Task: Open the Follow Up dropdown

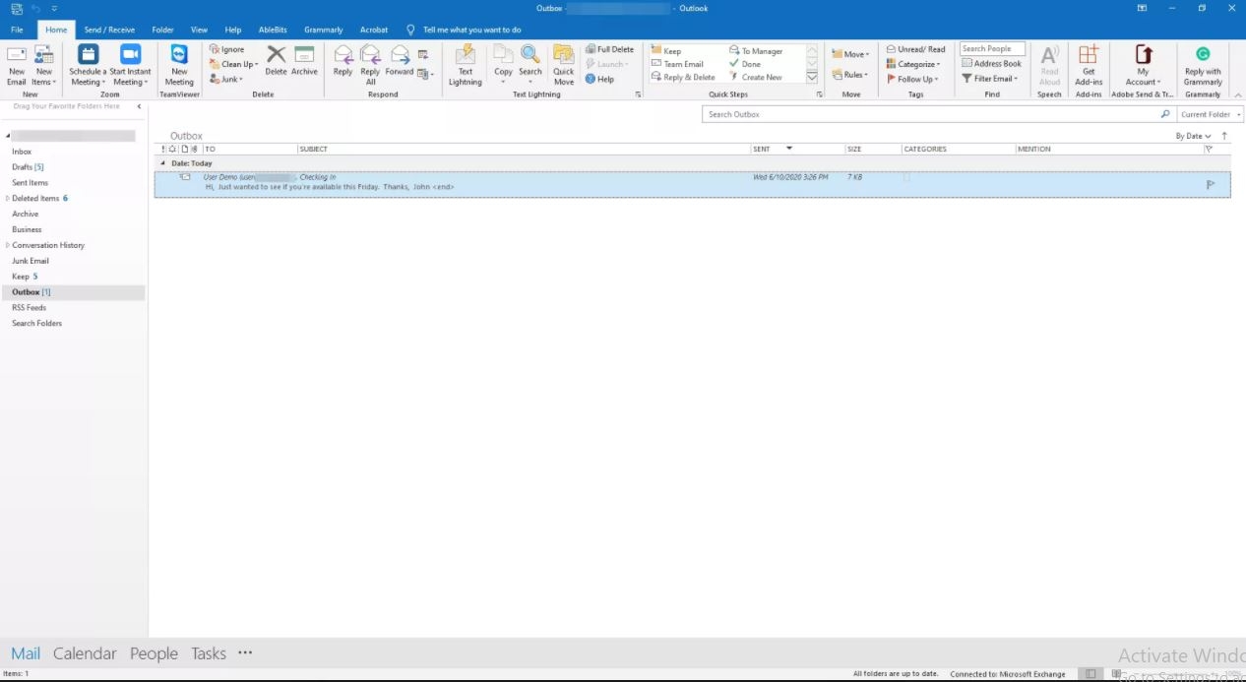Action: (912, 79)
